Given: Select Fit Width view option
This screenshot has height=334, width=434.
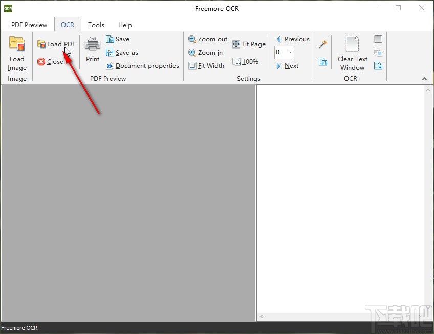Looking at the screenshot, I should pyautogui.click(x=206, y=66).
